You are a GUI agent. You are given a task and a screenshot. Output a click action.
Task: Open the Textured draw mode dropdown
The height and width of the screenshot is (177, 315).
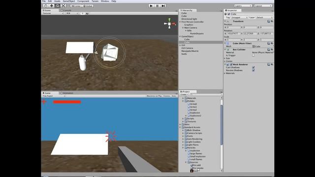(x=53, y=13)
